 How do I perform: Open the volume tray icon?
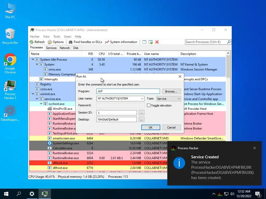232,194
